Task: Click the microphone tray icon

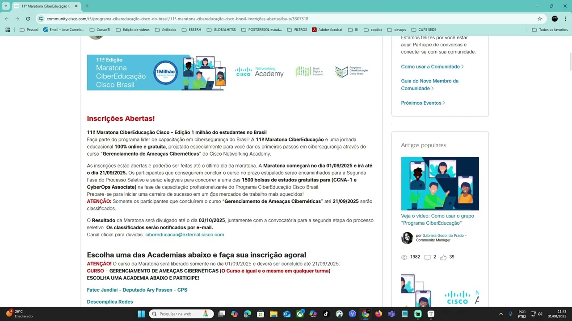Action: tap(510, 314)
